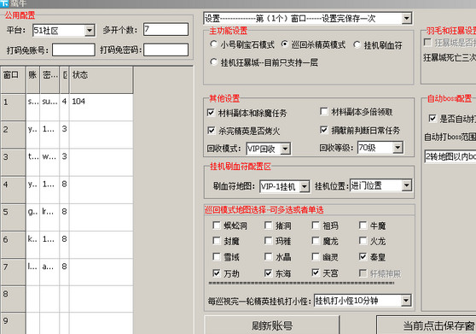Select 挂机狂暴城 radio option
476x334 pixels.
point(214,62)
